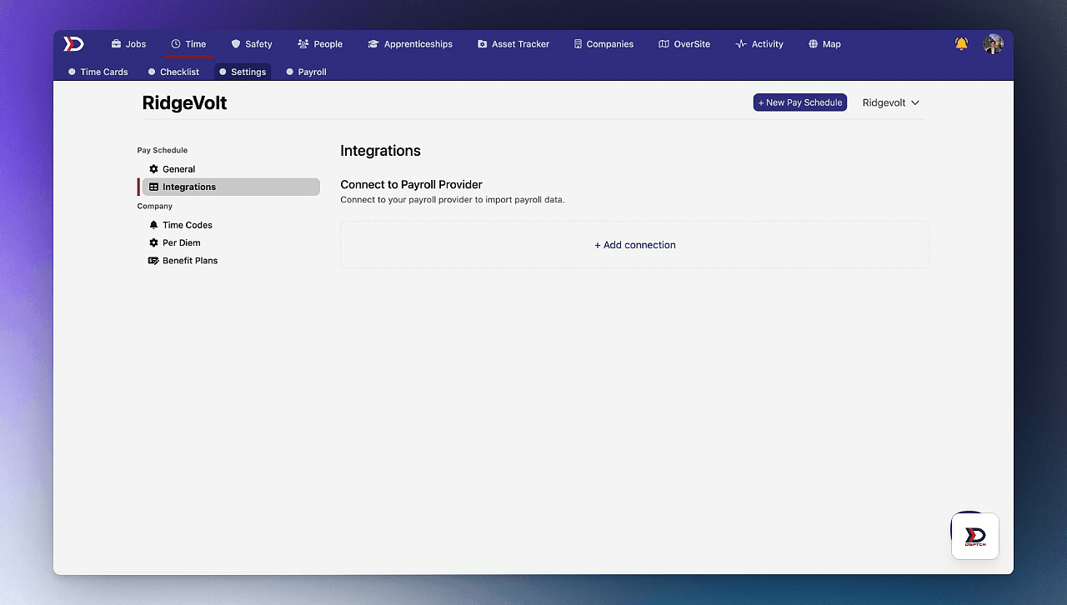1067x605 pixels.
Task: Expand the Ridgevolt pay schedule dropdown
Action: coord(891,102)
